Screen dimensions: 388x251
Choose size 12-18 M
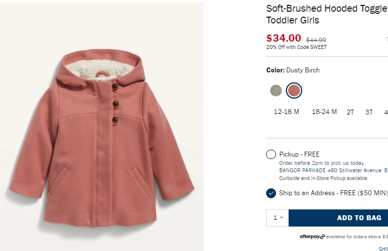(x=286, y=112)
